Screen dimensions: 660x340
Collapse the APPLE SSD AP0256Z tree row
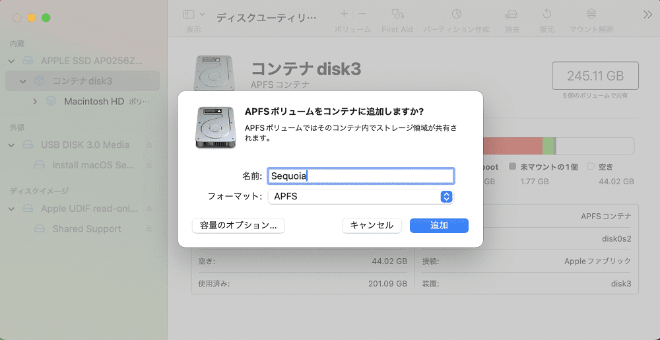point(12,61)
